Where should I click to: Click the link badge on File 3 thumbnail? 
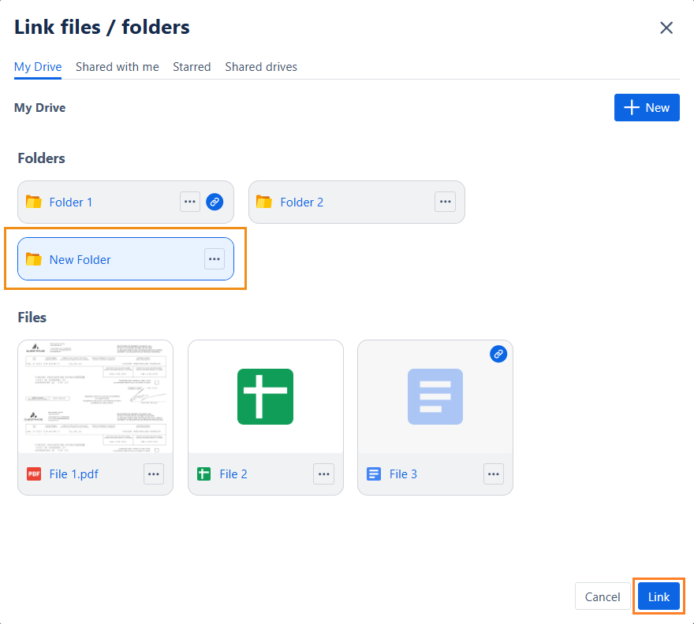click(498, 354)
